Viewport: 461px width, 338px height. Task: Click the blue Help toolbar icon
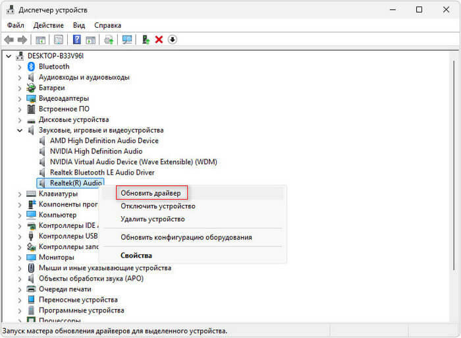[x=77, y=40]
